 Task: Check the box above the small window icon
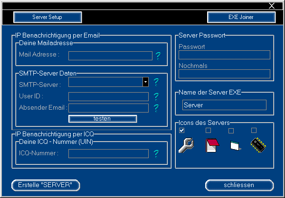pyautogui.click(x=231, y=131)
